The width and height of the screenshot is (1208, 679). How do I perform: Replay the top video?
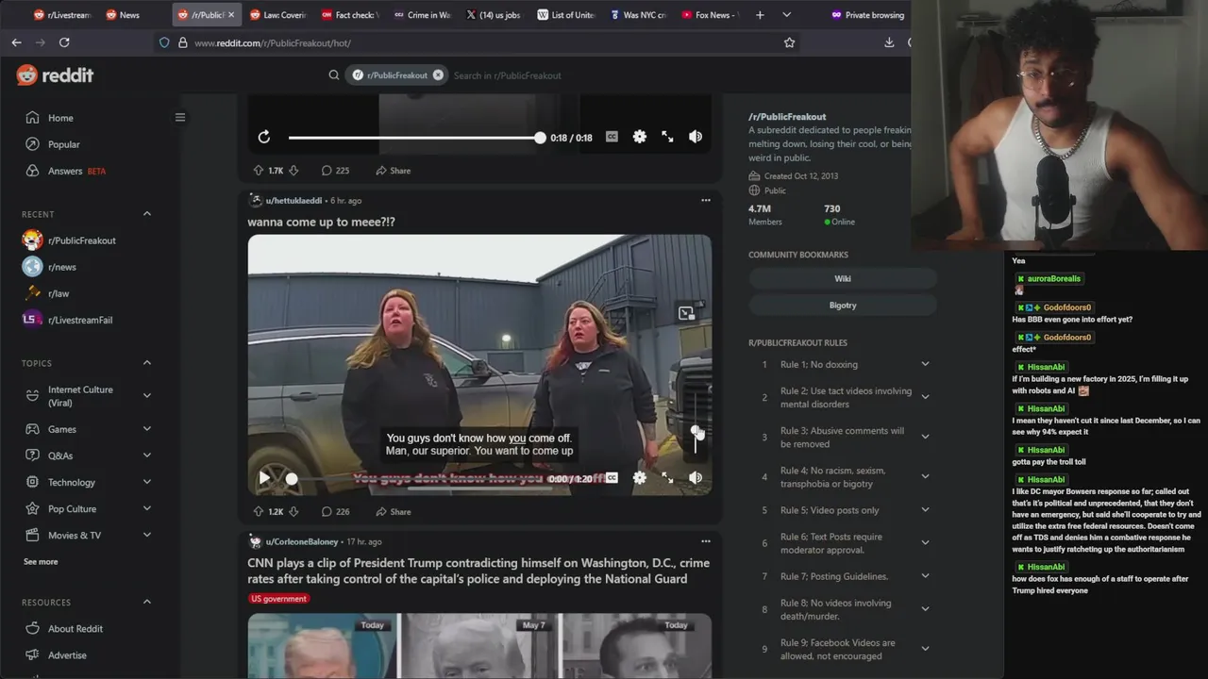(x=264, y=137)
